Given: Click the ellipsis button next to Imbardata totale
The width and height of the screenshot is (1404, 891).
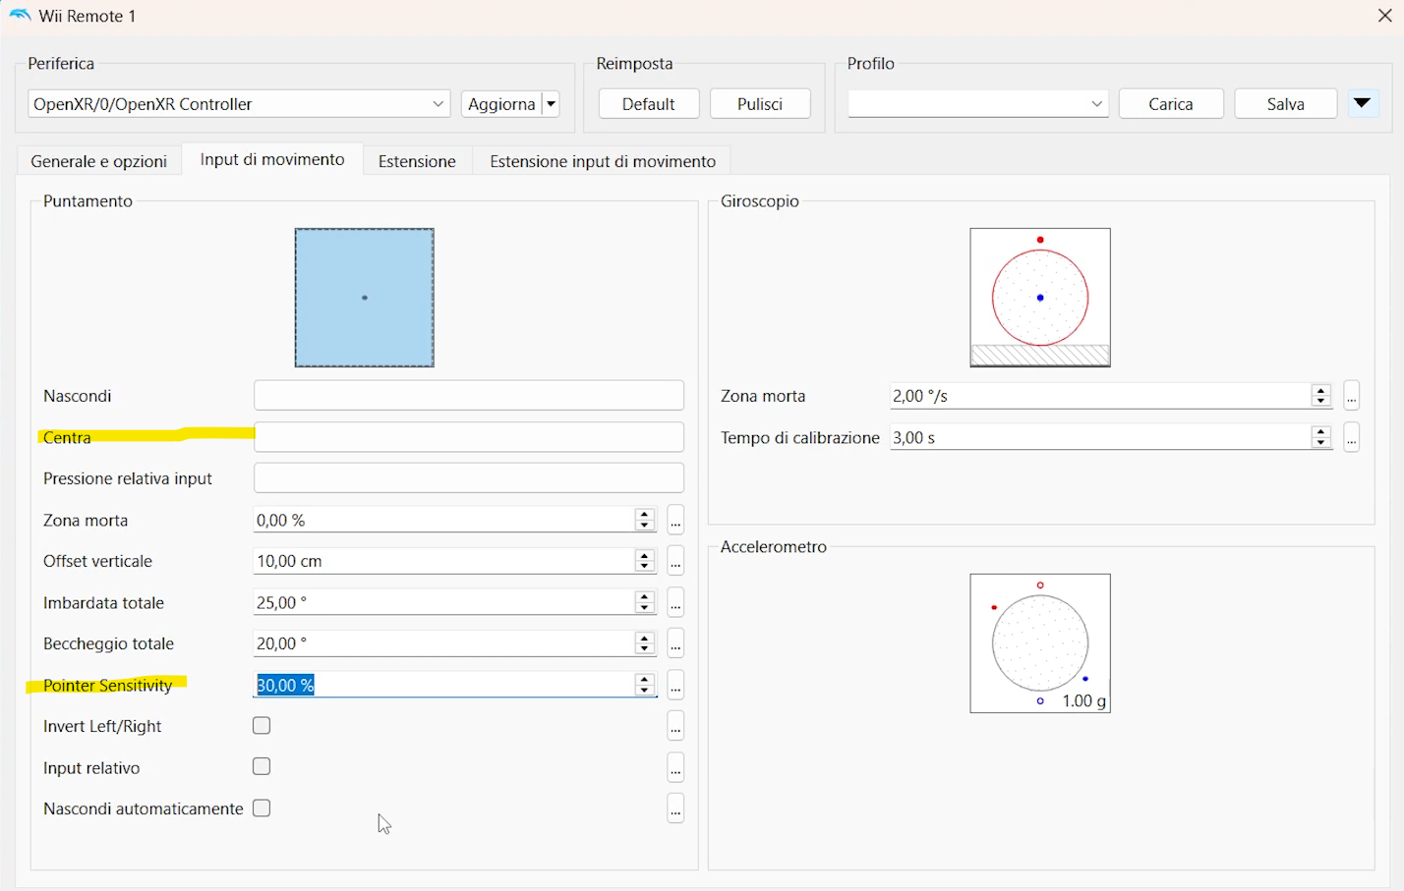Looking at the screenshot, I should coord(675,603).
